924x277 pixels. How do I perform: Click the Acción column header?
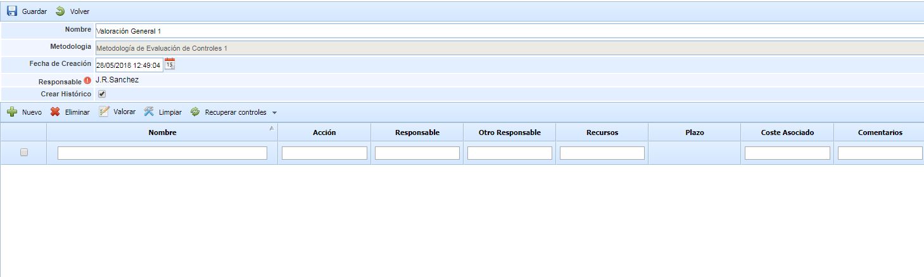pyautogui.click(x=324, y=132)
